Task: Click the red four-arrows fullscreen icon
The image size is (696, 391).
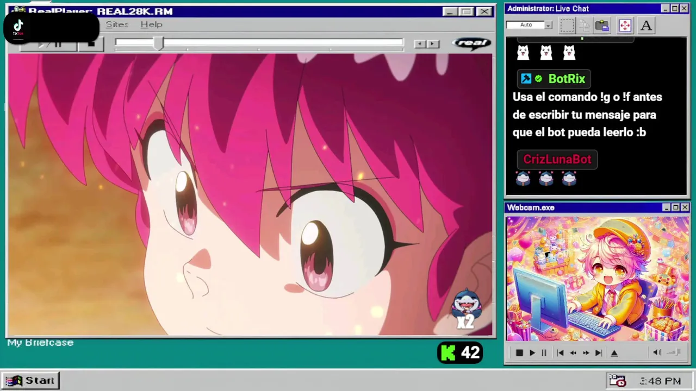Action: [625, 25]
